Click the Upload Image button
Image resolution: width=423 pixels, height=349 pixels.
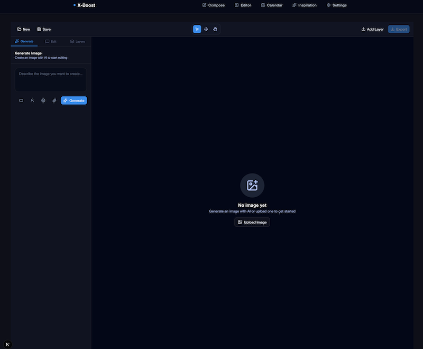click(x=252, y=222)
